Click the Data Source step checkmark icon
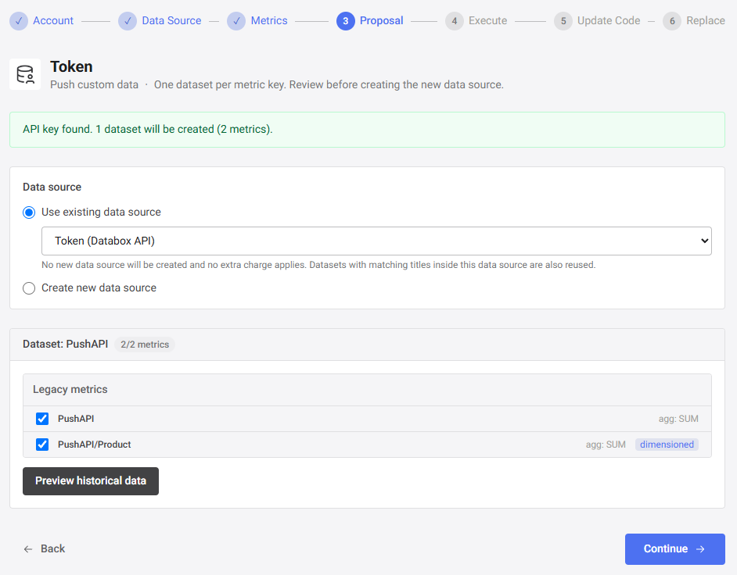The image size is (737, 575). 128,21
